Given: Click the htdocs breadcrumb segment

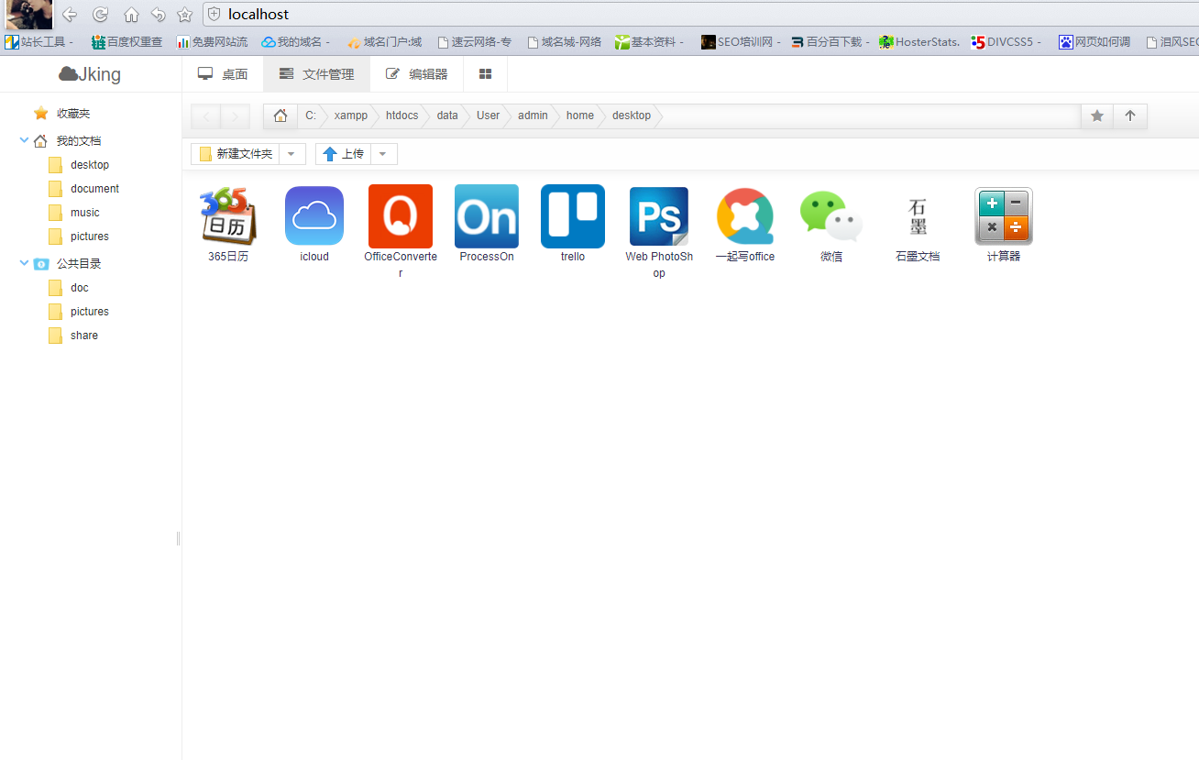Looking at the screenshot, I should [x=401, y=116].
